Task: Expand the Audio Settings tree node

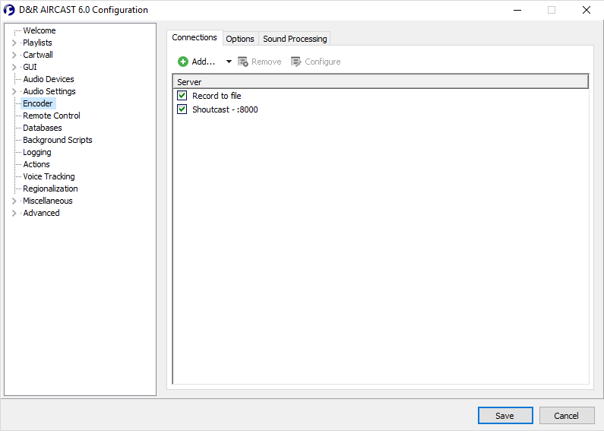Action: [x=14, y=91]
